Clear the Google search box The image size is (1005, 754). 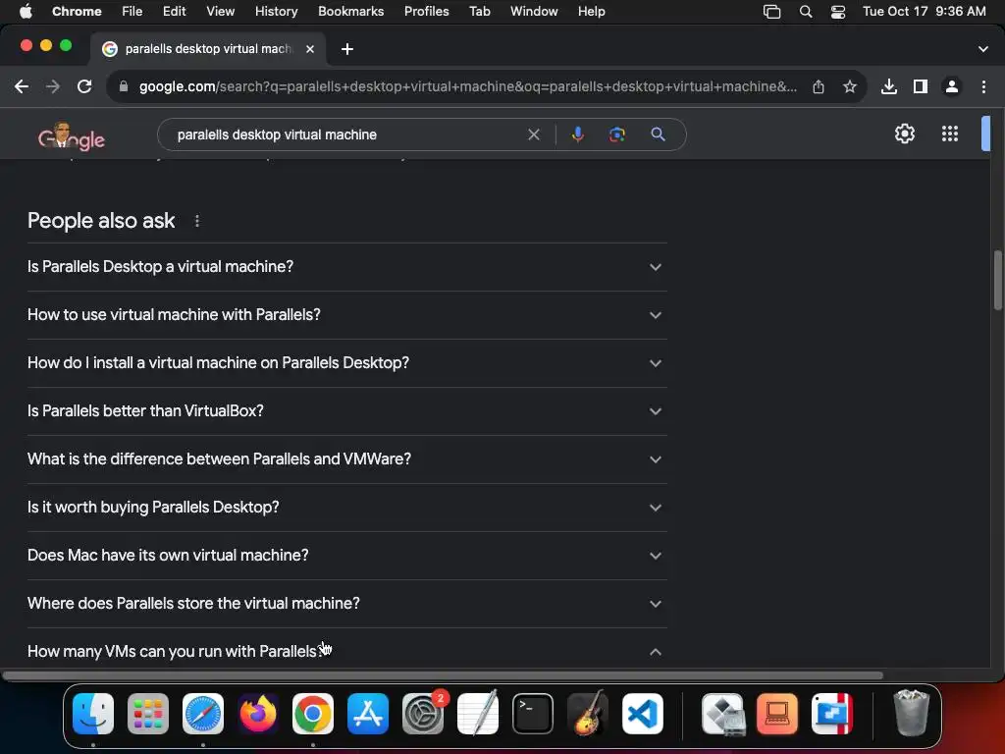(534, 135)
